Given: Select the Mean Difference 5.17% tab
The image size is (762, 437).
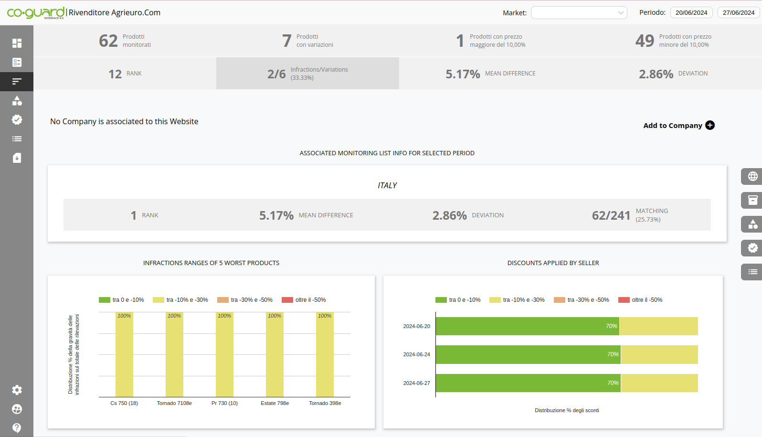Looking at the screenshot, I should pos(490,74).
